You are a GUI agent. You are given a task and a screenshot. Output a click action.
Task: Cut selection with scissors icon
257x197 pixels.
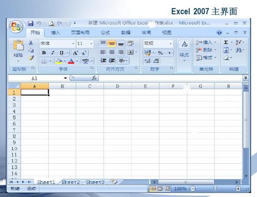tap(31, 43)
